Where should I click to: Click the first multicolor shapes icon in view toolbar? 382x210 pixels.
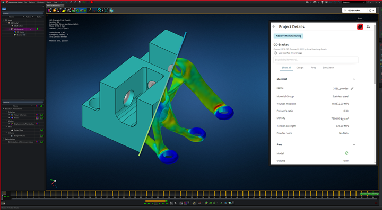(49, 10)
